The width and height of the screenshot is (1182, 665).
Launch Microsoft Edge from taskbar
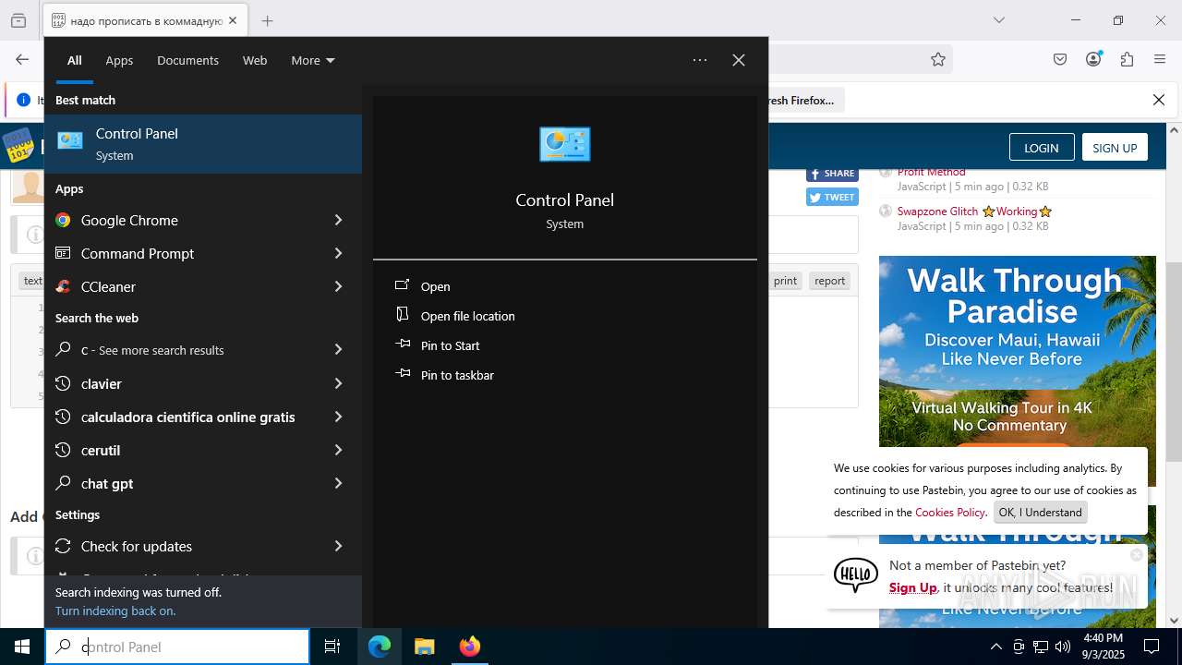[380, 647]
